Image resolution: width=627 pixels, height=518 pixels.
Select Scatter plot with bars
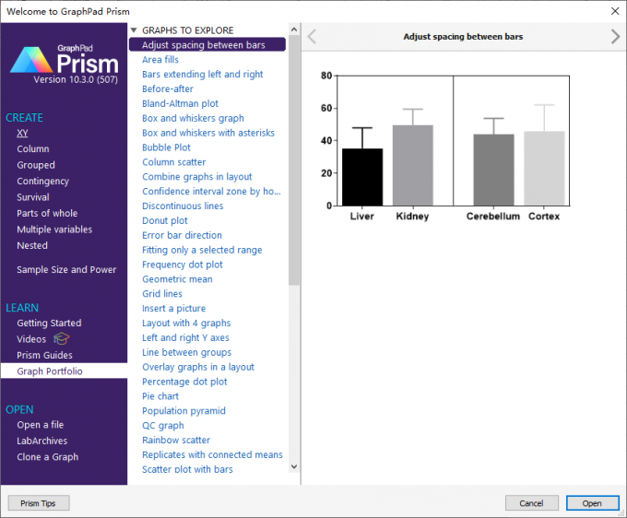coord(187,469)
